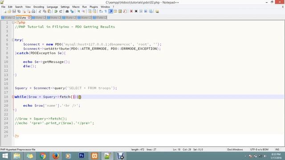
Task: Click the last toolbar icon after Save Macro
Action: coord(157,12)
